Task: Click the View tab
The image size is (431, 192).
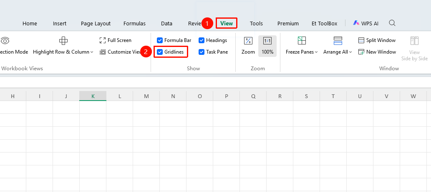Action: point(227,24)
